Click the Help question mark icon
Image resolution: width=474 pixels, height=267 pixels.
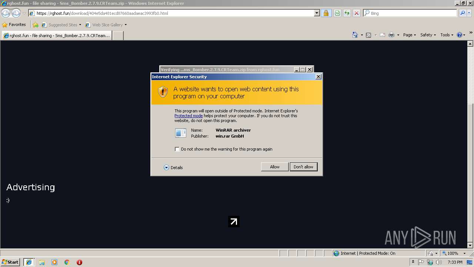coord(460,35)
